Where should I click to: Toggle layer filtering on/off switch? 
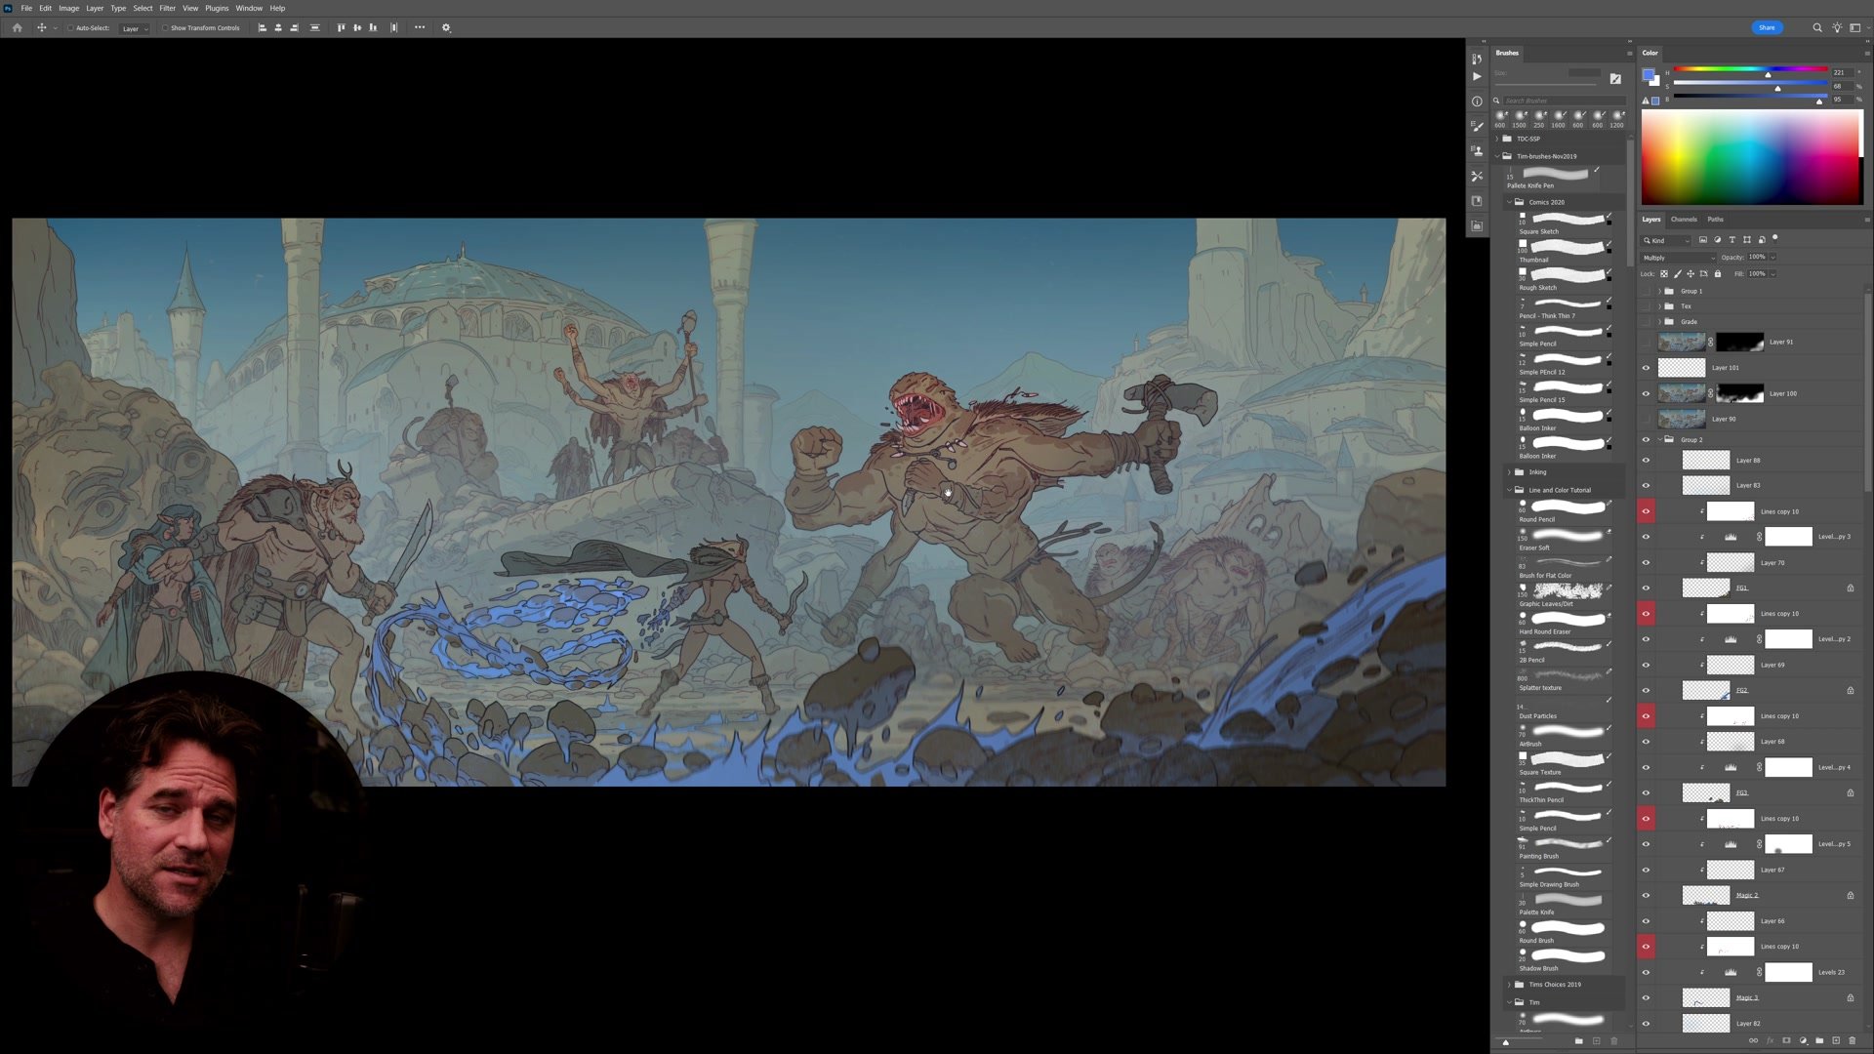pos(1775,238)
